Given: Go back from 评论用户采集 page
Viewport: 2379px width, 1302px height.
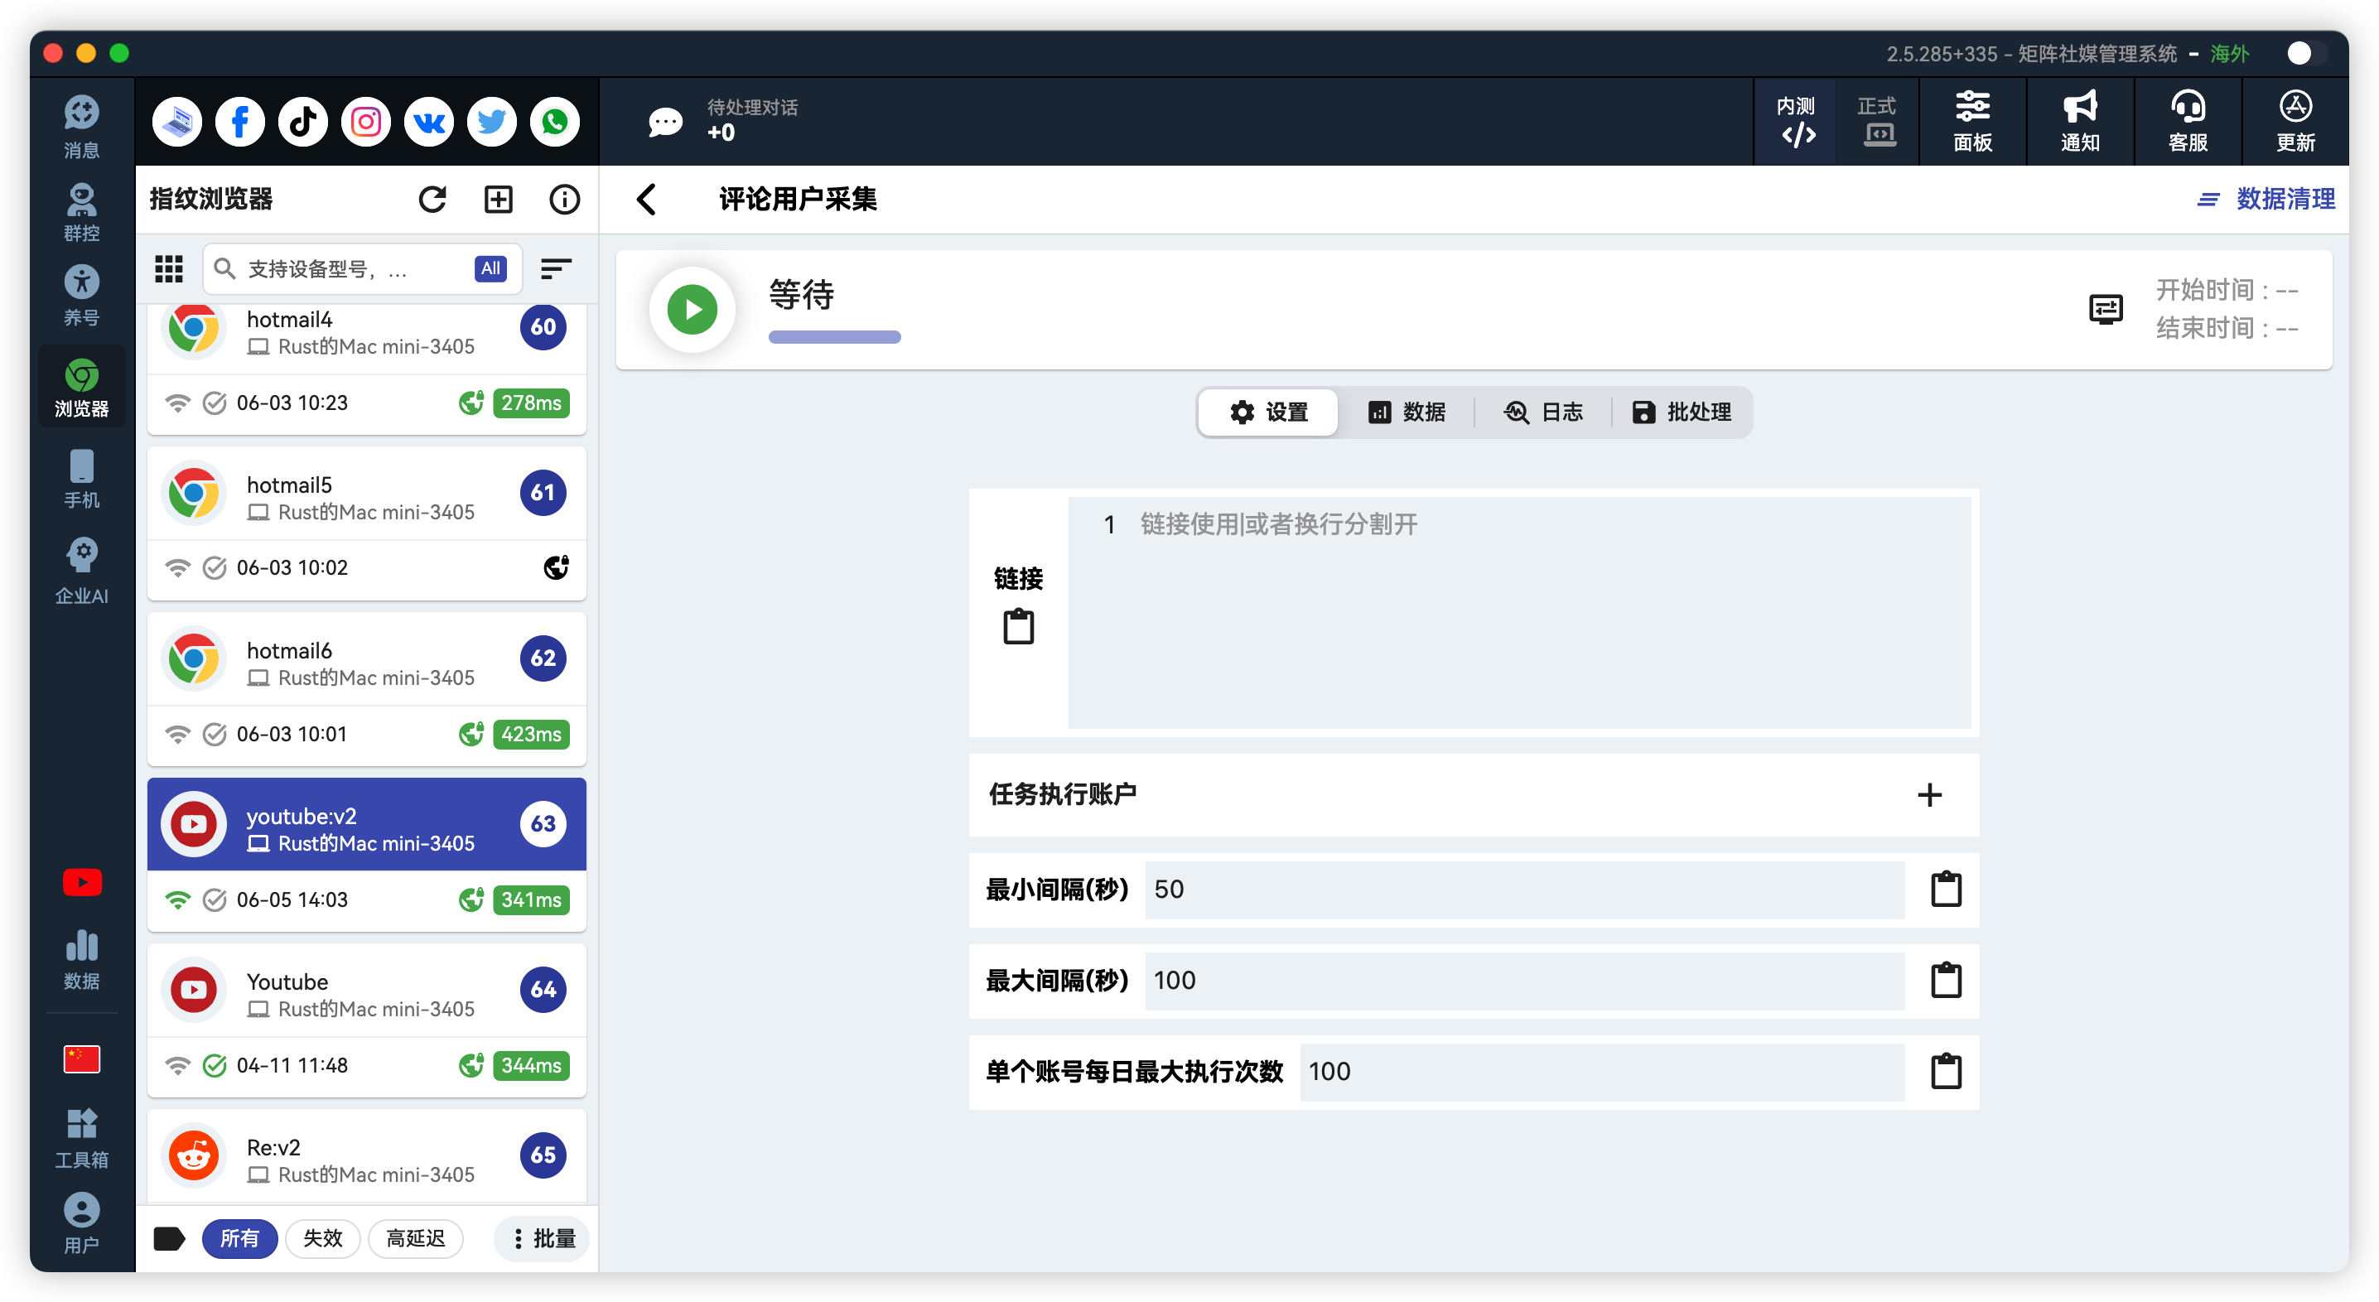Looking at the screenshot, I should (646, 199).
